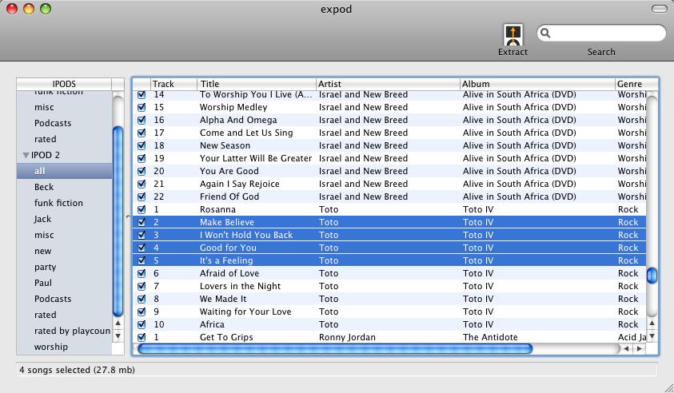Sort by Genre column header
This screenshot has width=674, height=393.
(x=636, y=84)
